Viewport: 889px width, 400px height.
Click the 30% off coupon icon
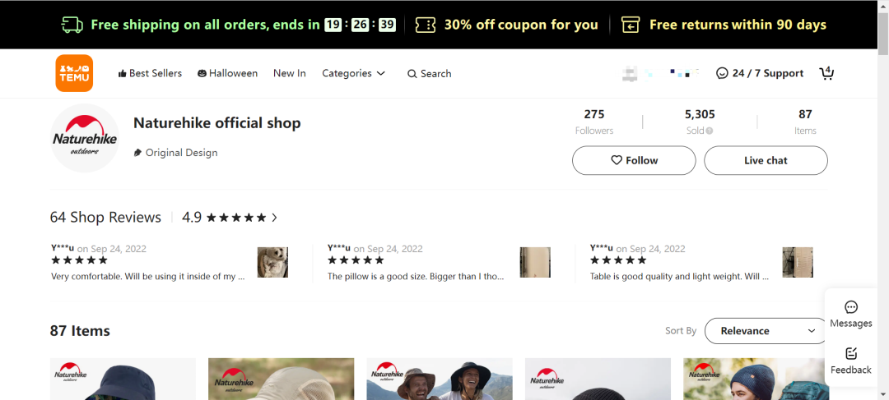[x=425, y=25]
